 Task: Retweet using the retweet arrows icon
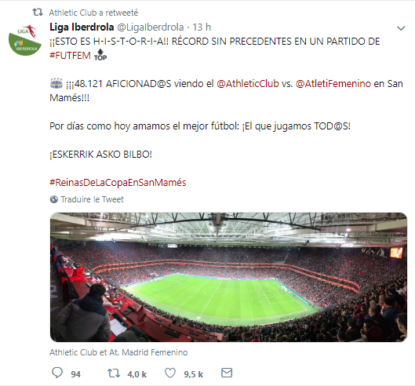[x=114, y=373]
